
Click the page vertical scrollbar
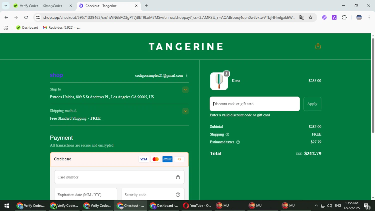pyautogui.click(x=373, y=85)
